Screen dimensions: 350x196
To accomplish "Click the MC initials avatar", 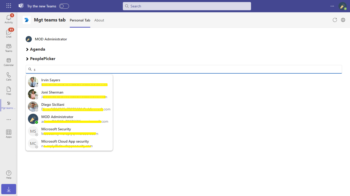I will [33, 143].
